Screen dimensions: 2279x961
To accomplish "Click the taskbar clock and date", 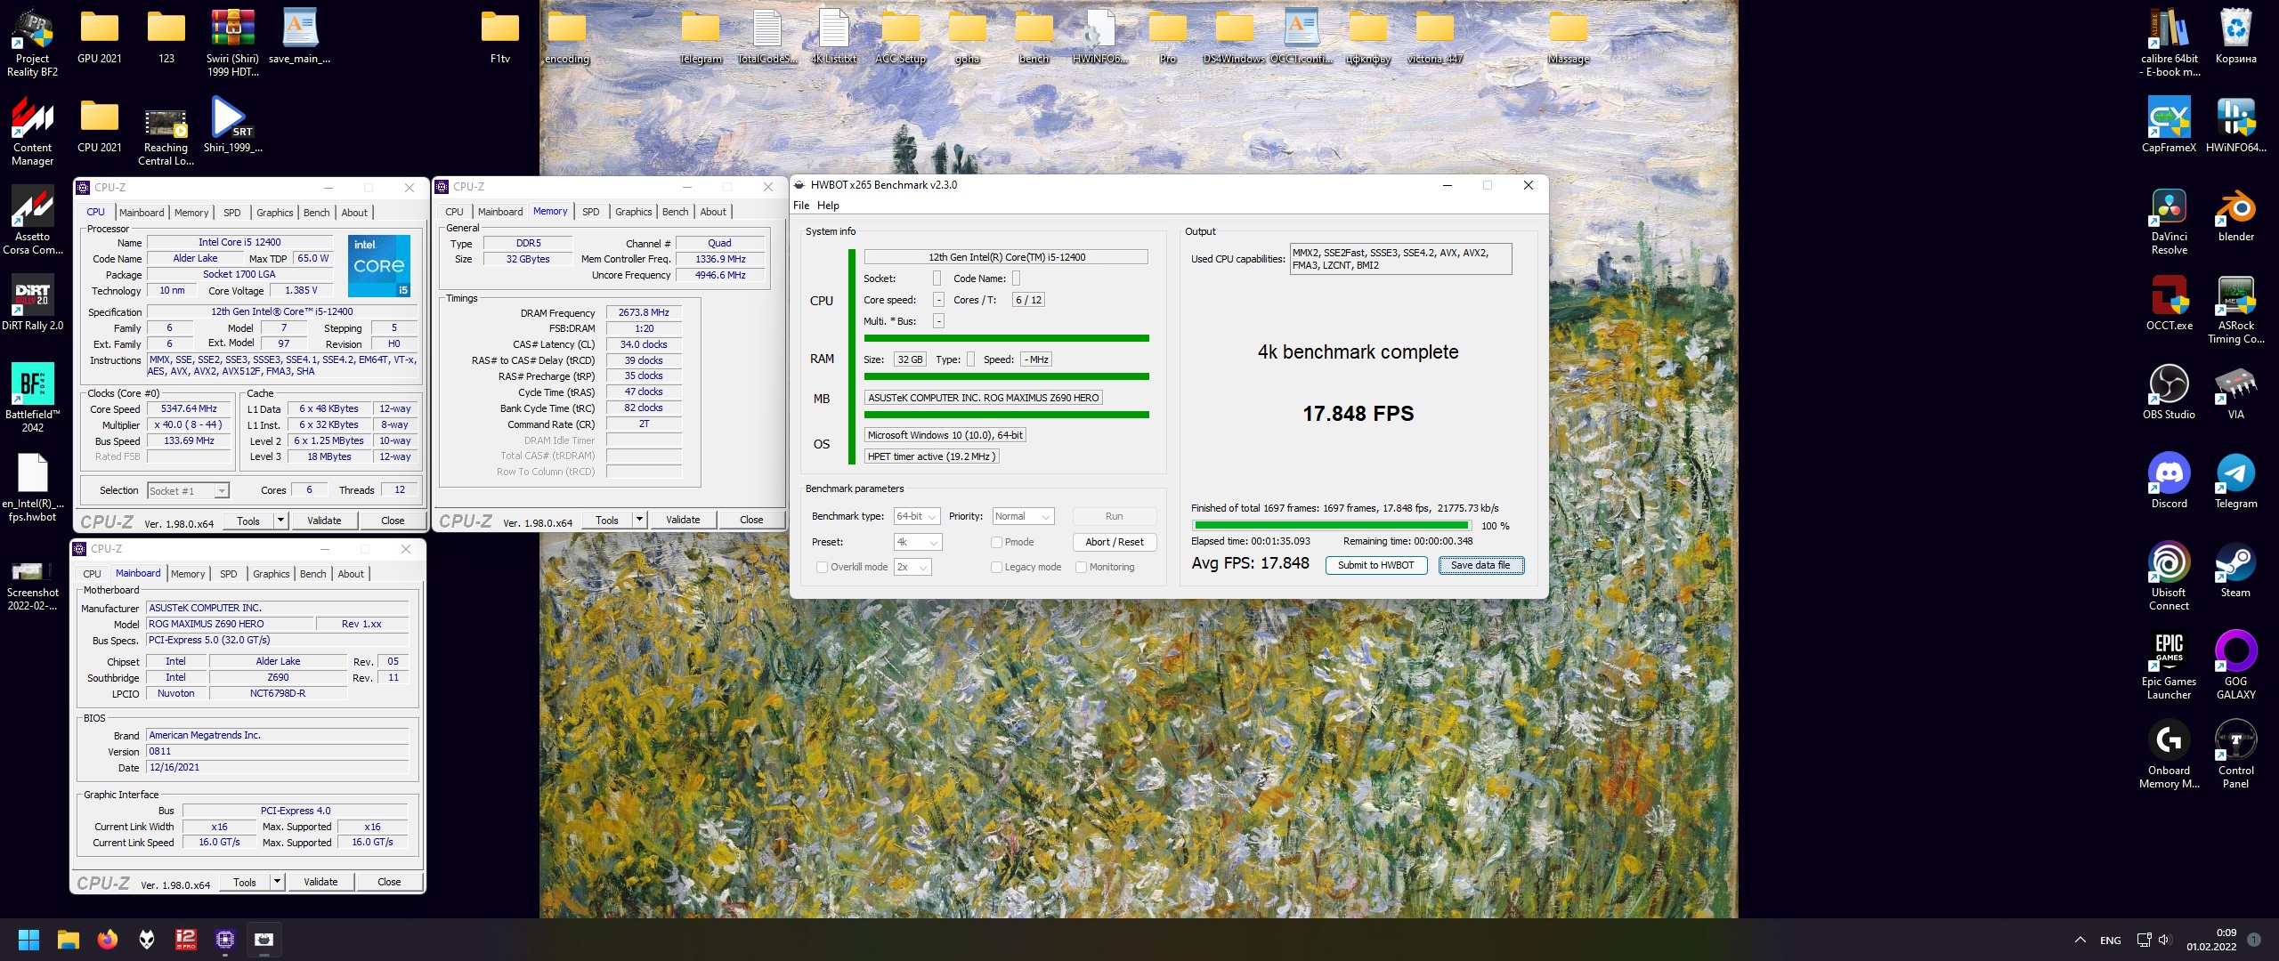I will coord(2212,940).
